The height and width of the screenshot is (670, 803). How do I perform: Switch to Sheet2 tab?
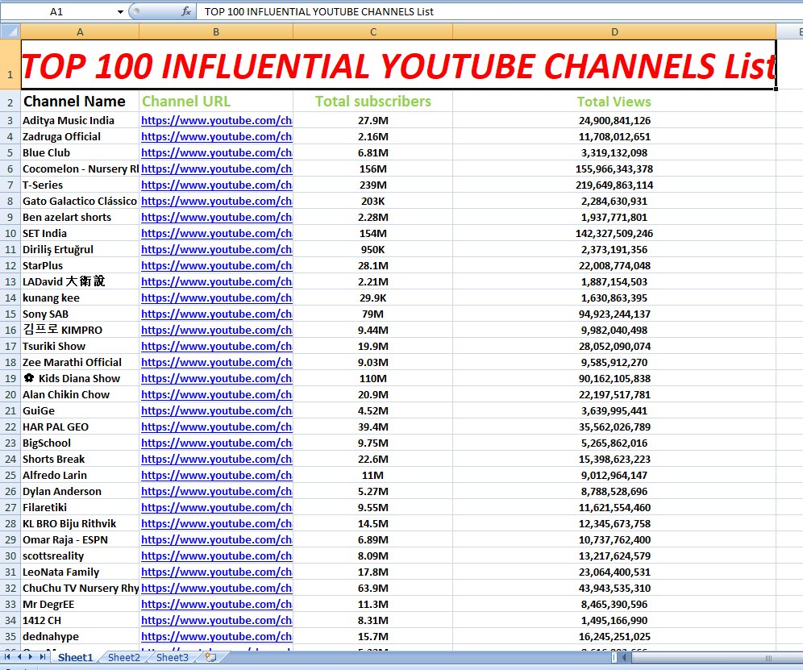point(124,657)
